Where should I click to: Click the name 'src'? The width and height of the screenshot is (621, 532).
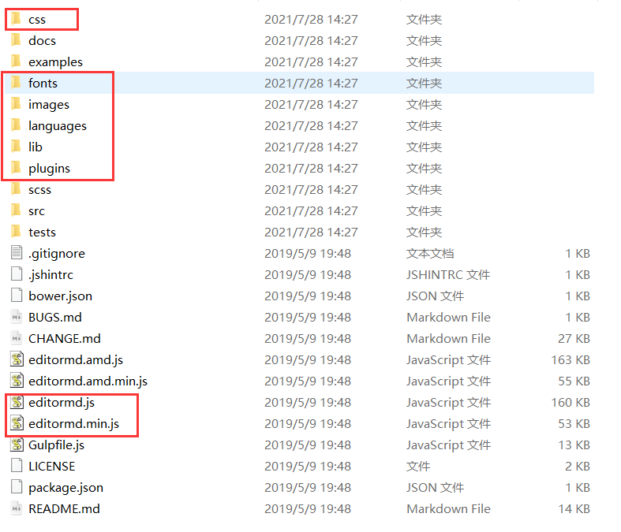coord(36,211)
